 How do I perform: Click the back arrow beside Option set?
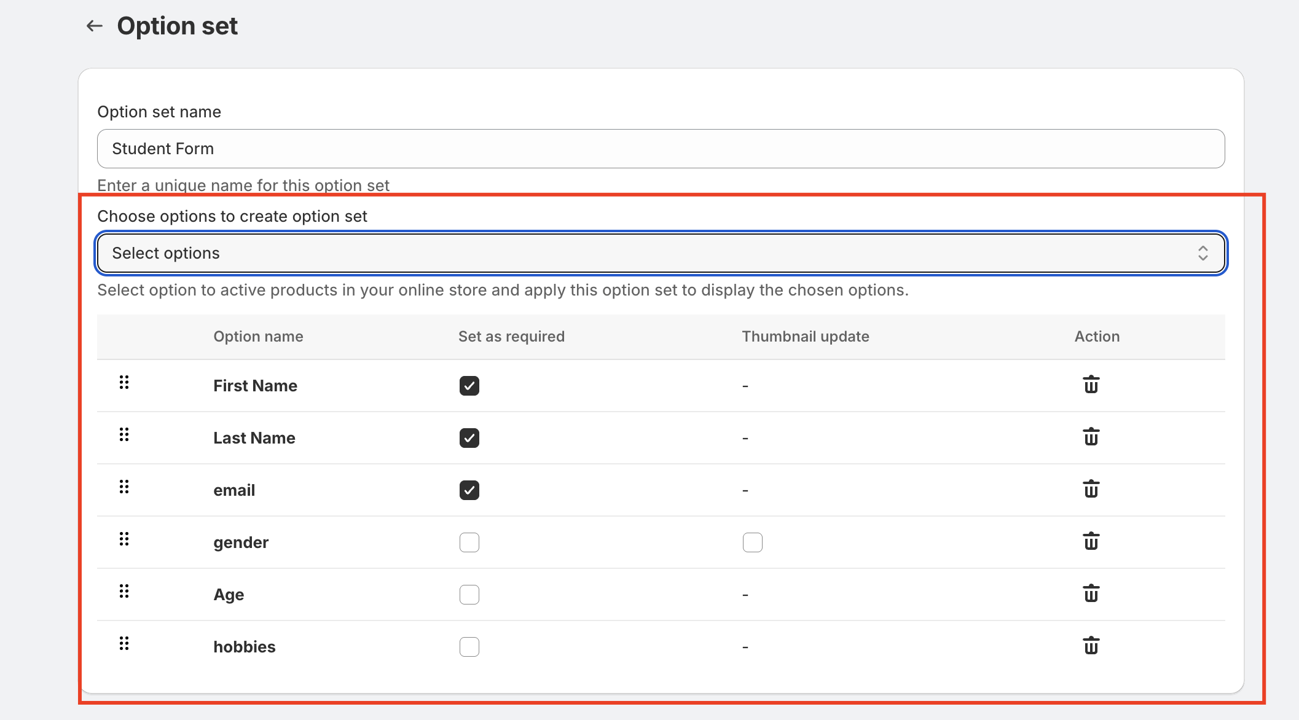click(x=94, y=26)
